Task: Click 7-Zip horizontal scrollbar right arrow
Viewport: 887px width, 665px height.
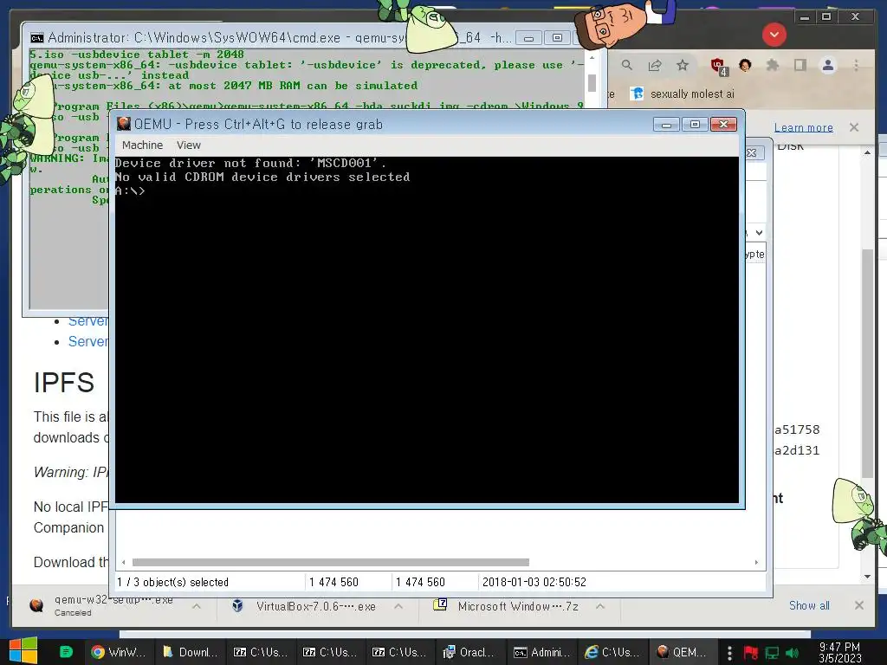Action: (756, 562)
